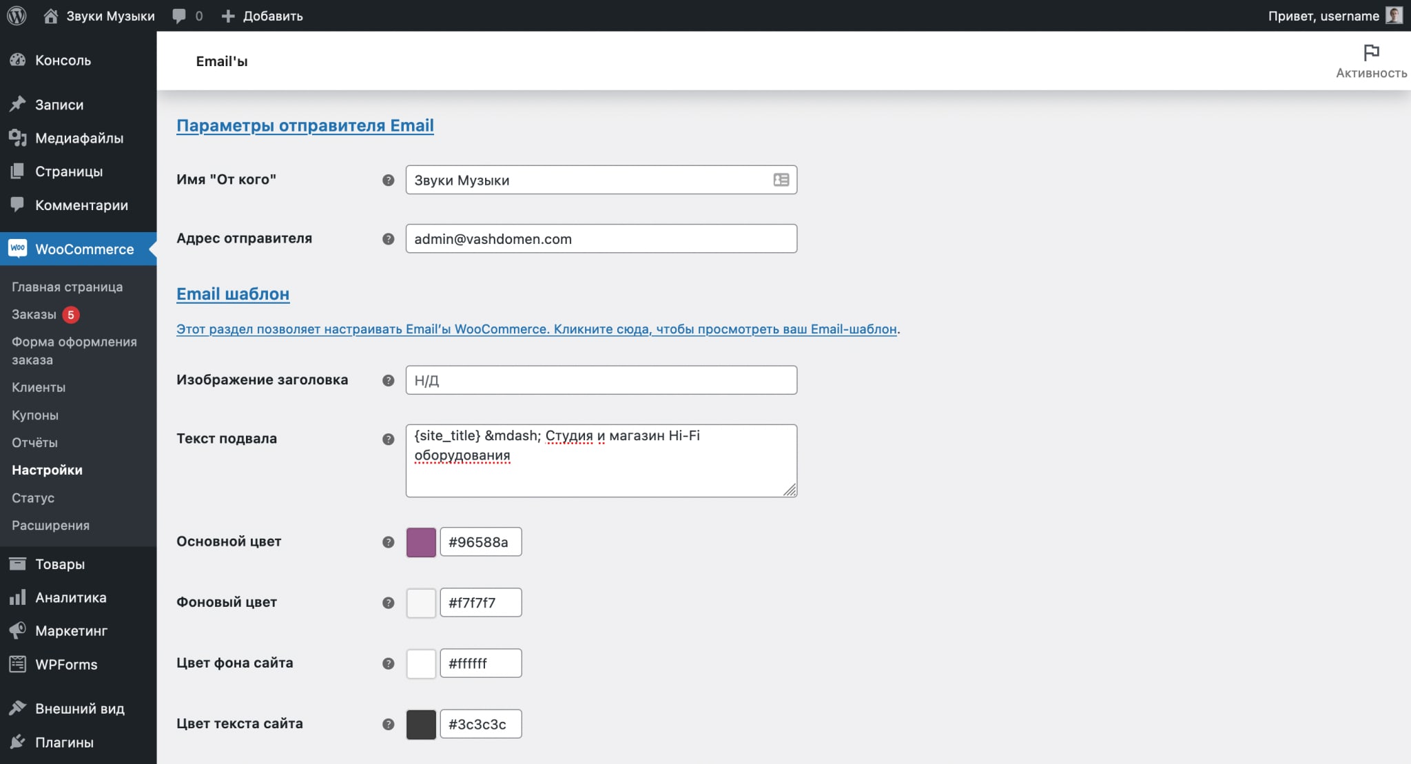
Task: Click the Заказы red count badge 5
Action: (x=70, y=315)
